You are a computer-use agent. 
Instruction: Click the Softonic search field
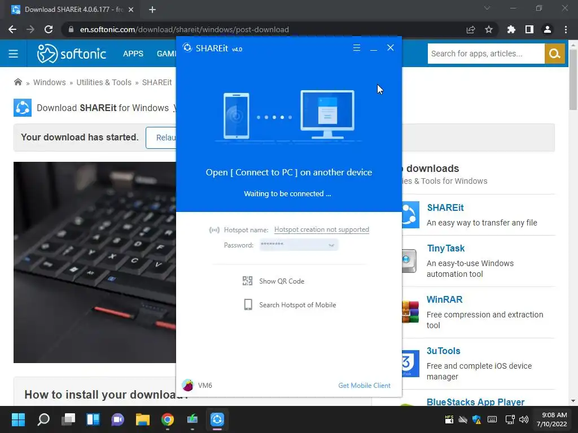(486, 54)
